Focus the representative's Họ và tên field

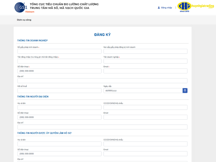point(59,107)
